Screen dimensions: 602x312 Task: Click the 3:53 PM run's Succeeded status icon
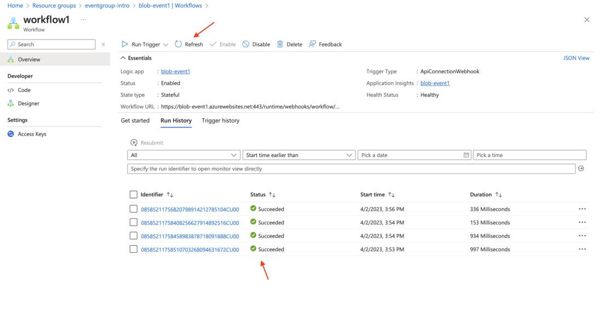click(253, 249)
